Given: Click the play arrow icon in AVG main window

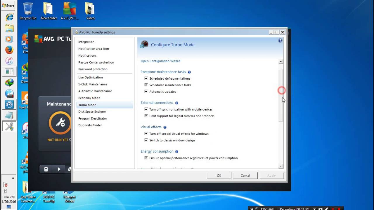Looking at the screenshot, I should (x=59, y=169).
